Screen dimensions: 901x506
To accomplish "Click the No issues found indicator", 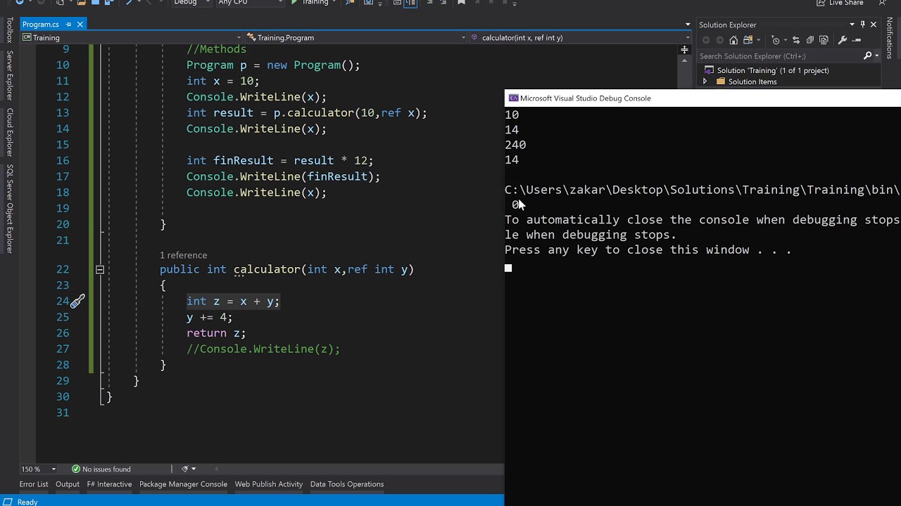I will (101, 469).
